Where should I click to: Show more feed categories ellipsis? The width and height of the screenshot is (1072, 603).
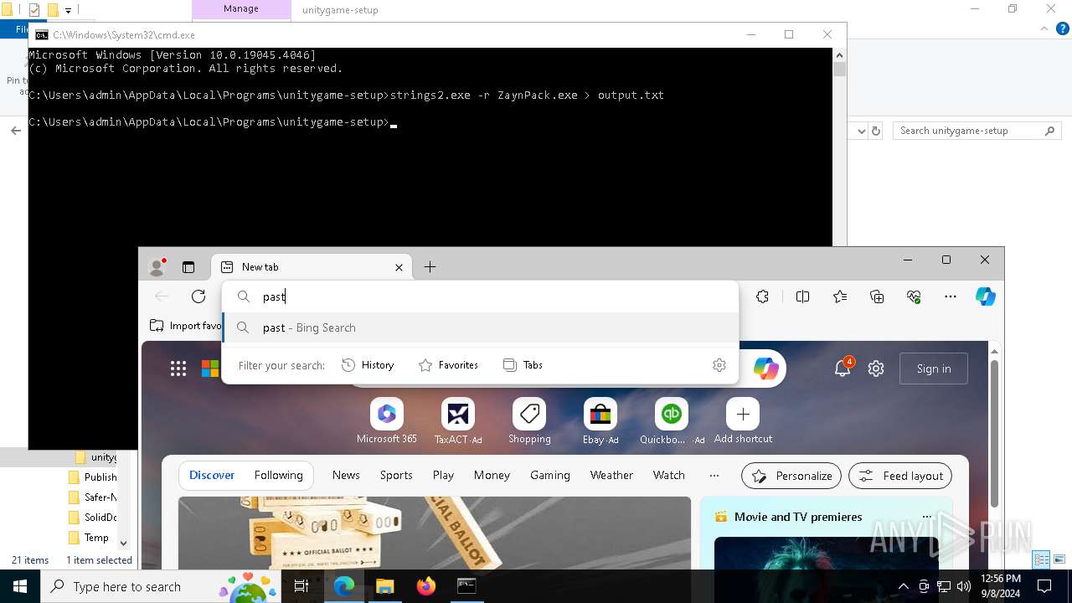(x=714, y=475)
